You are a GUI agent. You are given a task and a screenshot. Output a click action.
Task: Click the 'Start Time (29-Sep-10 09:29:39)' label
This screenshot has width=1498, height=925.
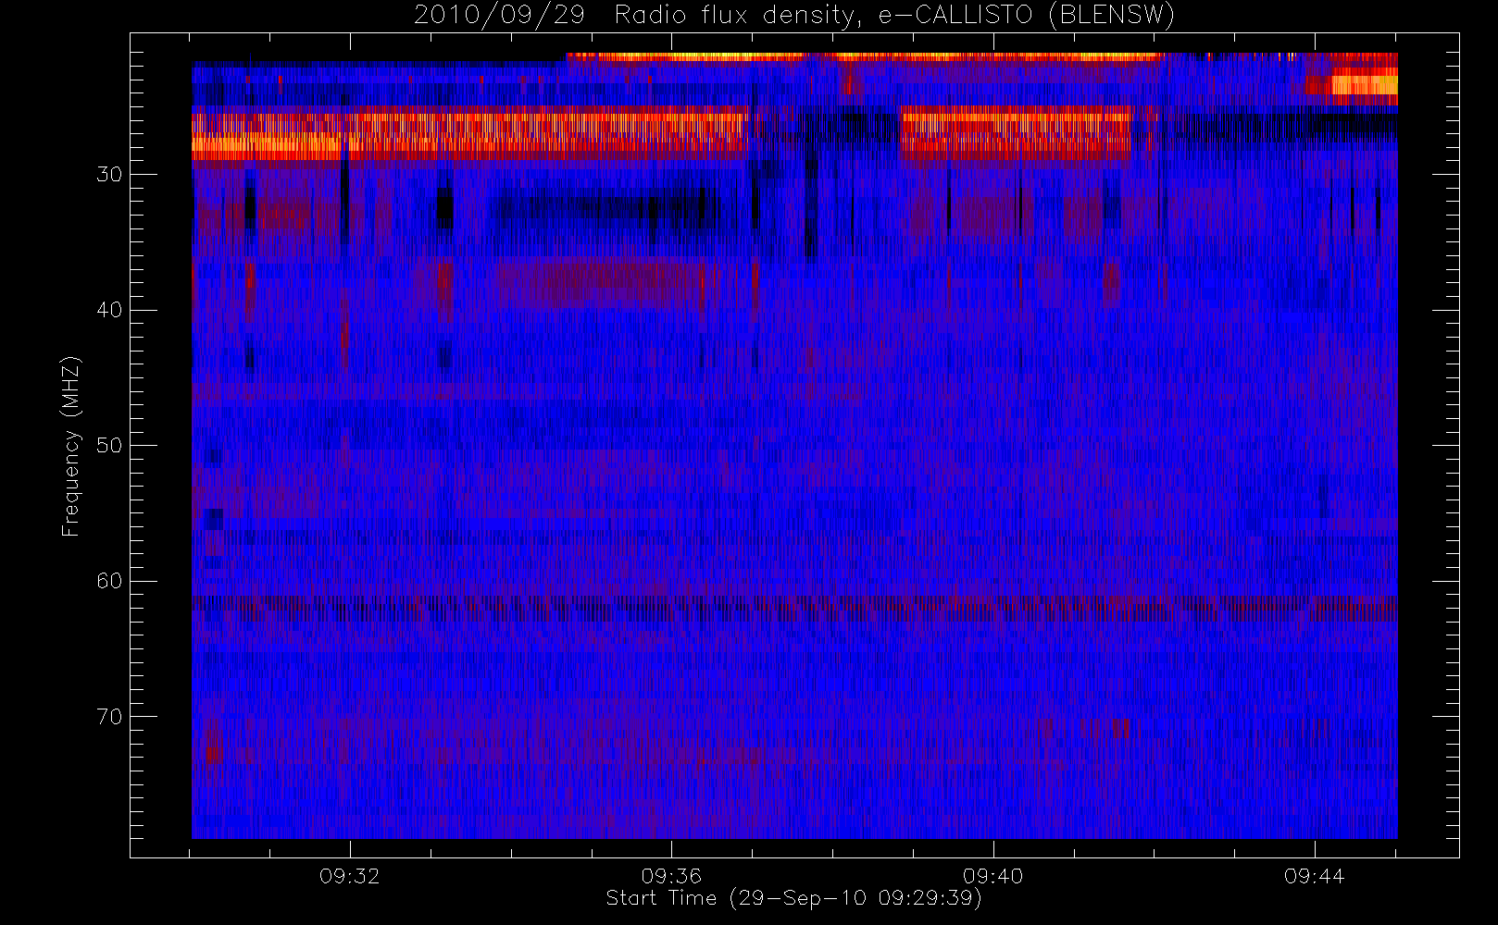pos(793,898)
